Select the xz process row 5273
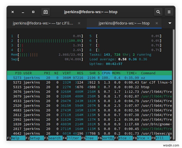 [89, 78]
